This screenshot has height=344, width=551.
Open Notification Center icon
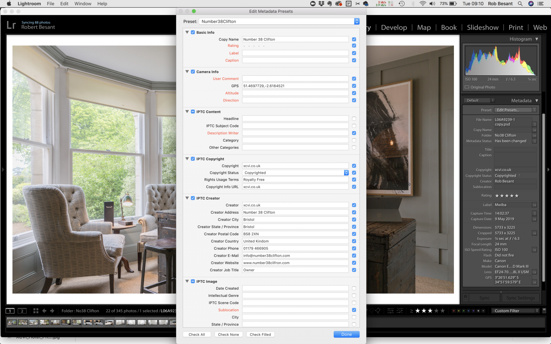click(541, 3)
